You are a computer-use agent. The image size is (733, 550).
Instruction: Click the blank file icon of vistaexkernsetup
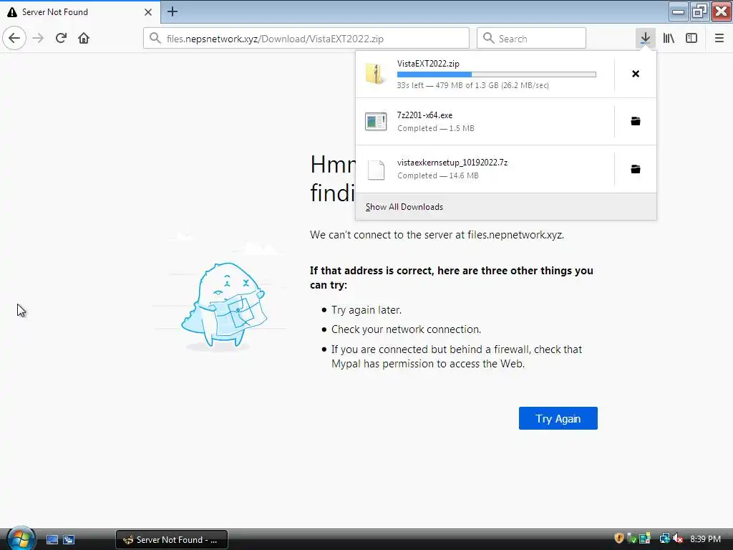click(376, 169)
